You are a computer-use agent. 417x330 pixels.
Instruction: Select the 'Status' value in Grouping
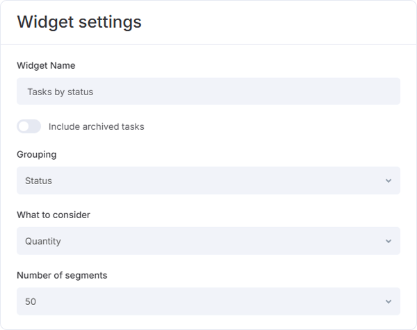coord(39,181)
